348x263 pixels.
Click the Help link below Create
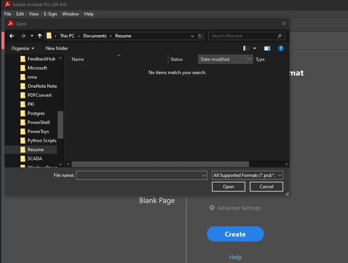pos(235,257)
